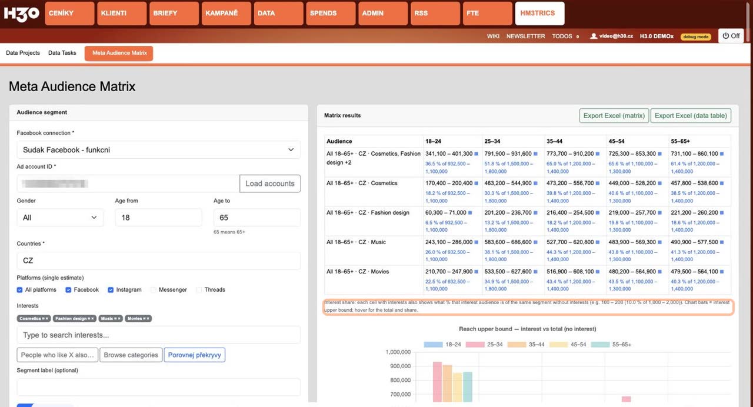Switch to the SPENDS tab
Screen dimensions: 753x407
tap(331, 14)
